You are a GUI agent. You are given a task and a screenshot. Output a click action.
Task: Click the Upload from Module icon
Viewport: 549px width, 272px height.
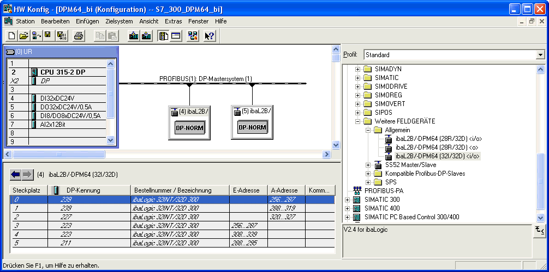point(146,36)
